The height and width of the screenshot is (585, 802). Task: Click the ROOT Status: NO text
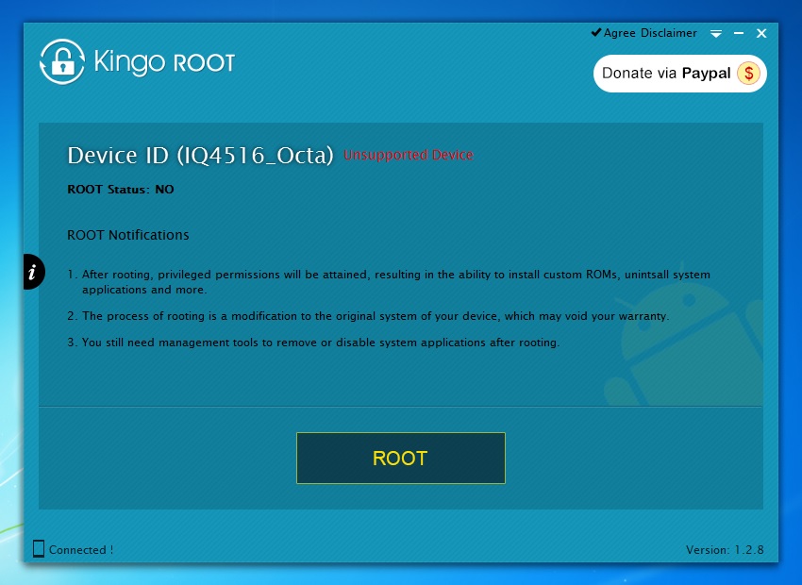pyautogui.click(x=121, y=190)
